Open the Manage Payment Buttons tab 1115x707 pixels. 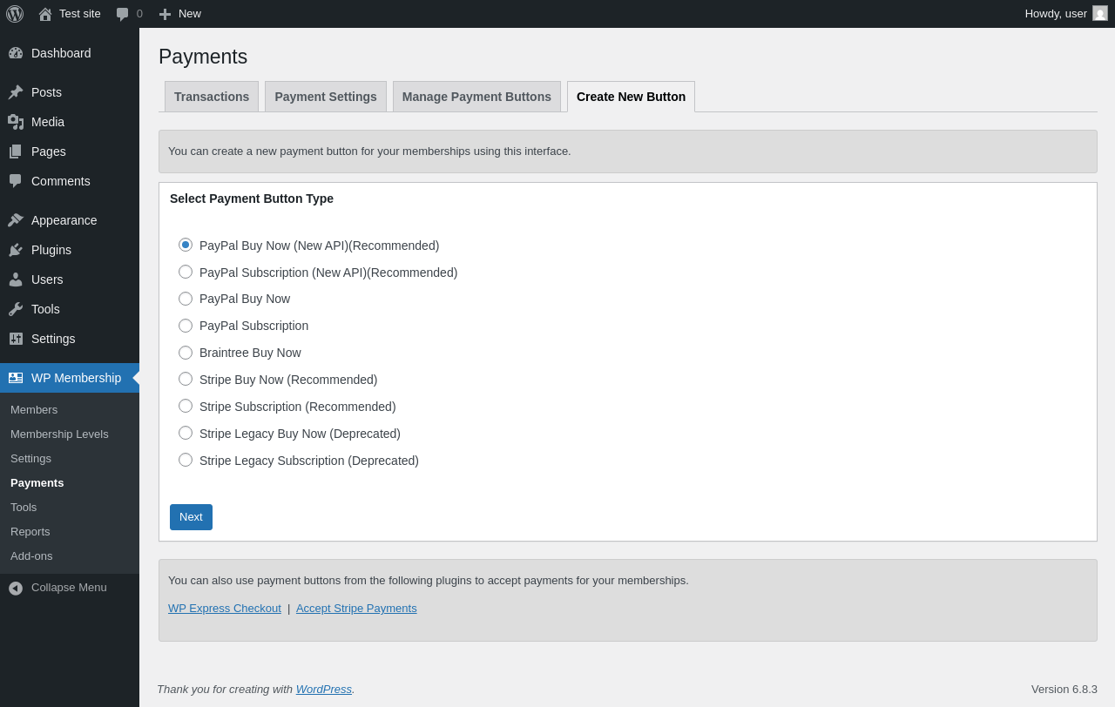(x=476, y=97)
